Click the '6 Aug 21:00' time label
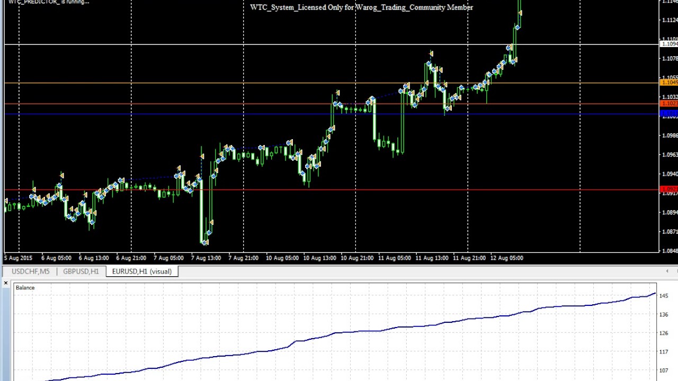The width and height of the screenshot is (678, 381). coord(131,258)
